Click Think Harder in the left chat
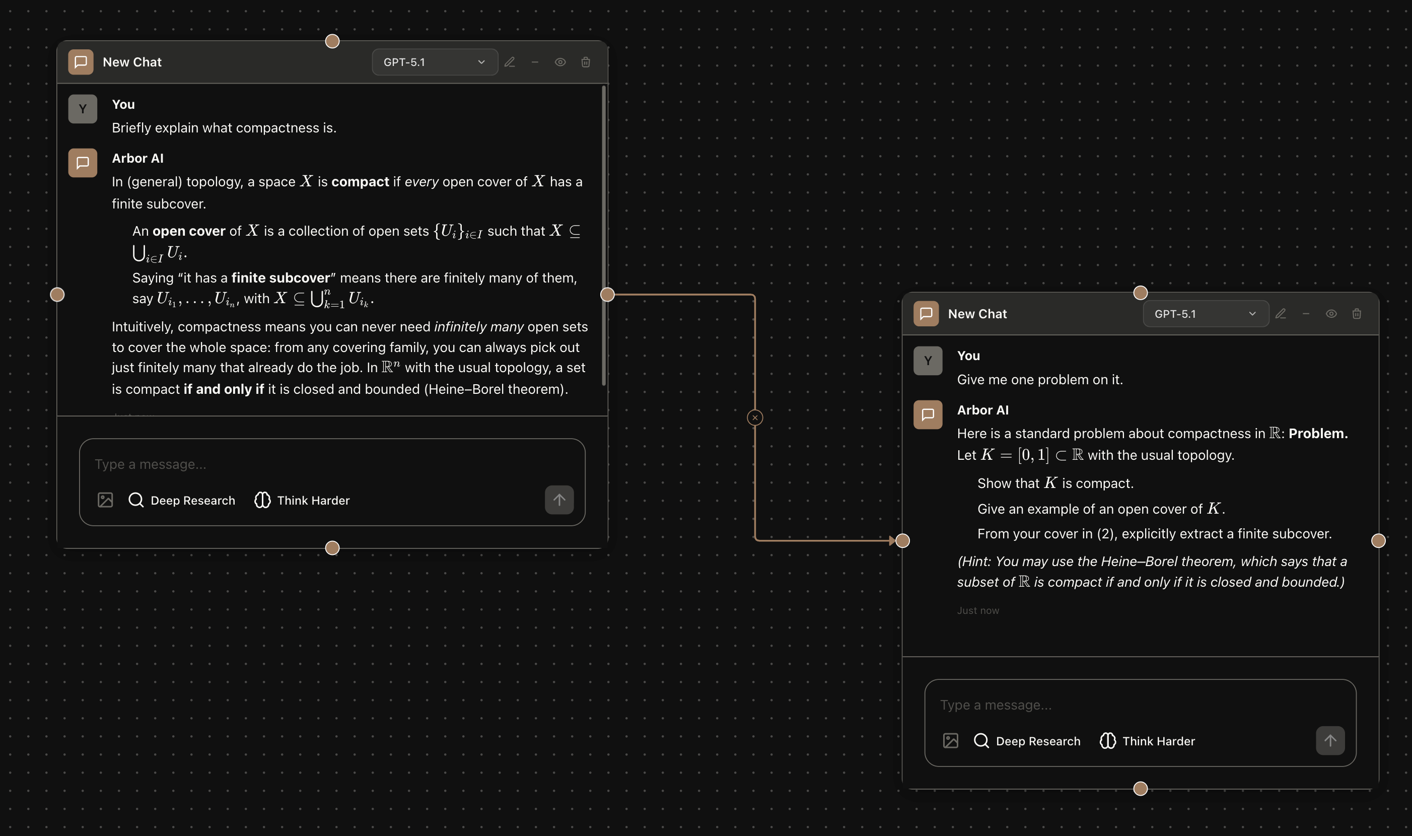 pyautogui.click(x=302, y=500)
